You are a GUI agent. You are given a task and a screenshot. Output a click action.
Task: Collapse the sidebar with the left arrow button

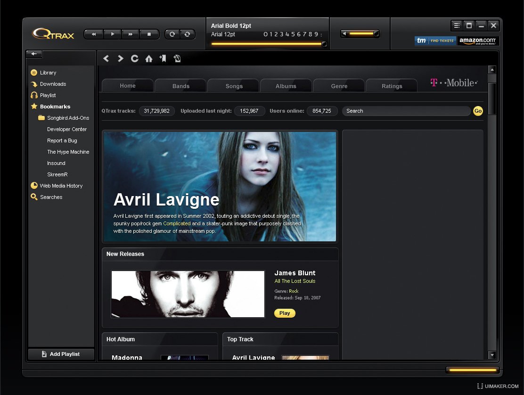(x=34, y=54)
